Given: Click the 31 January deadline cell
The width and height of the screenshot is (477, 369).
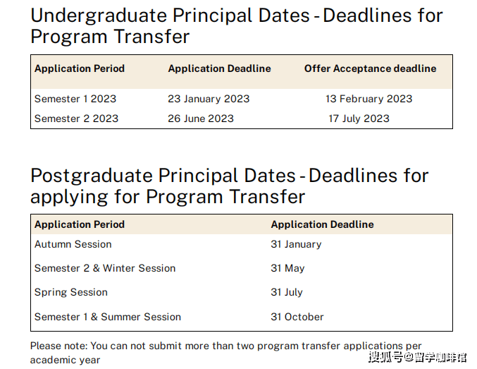Looking at the screenshot, I should [296, 244].
